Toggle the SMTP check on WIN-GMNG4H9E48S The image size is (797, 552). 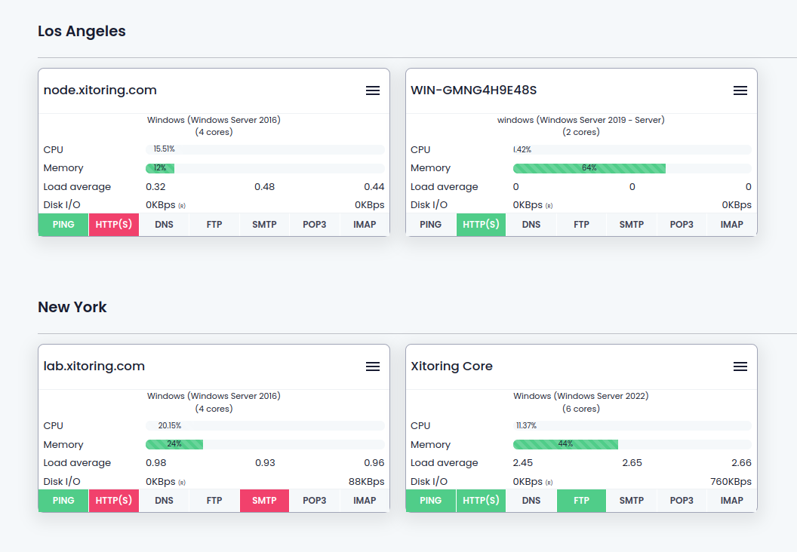[x=631, y=224]
